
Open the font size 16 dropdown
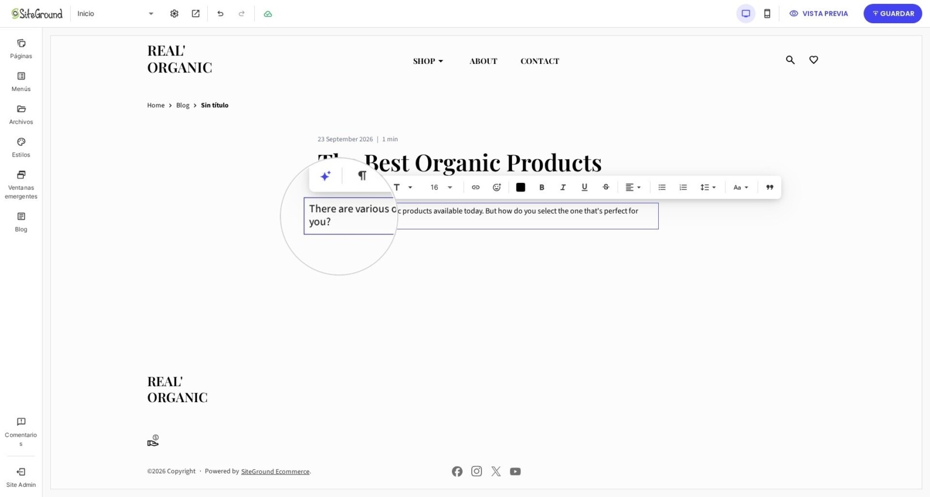click(441, 188)
